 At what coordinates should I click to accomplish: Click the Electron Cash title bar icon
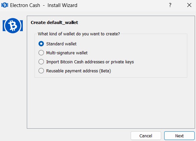tap(5, 5)
